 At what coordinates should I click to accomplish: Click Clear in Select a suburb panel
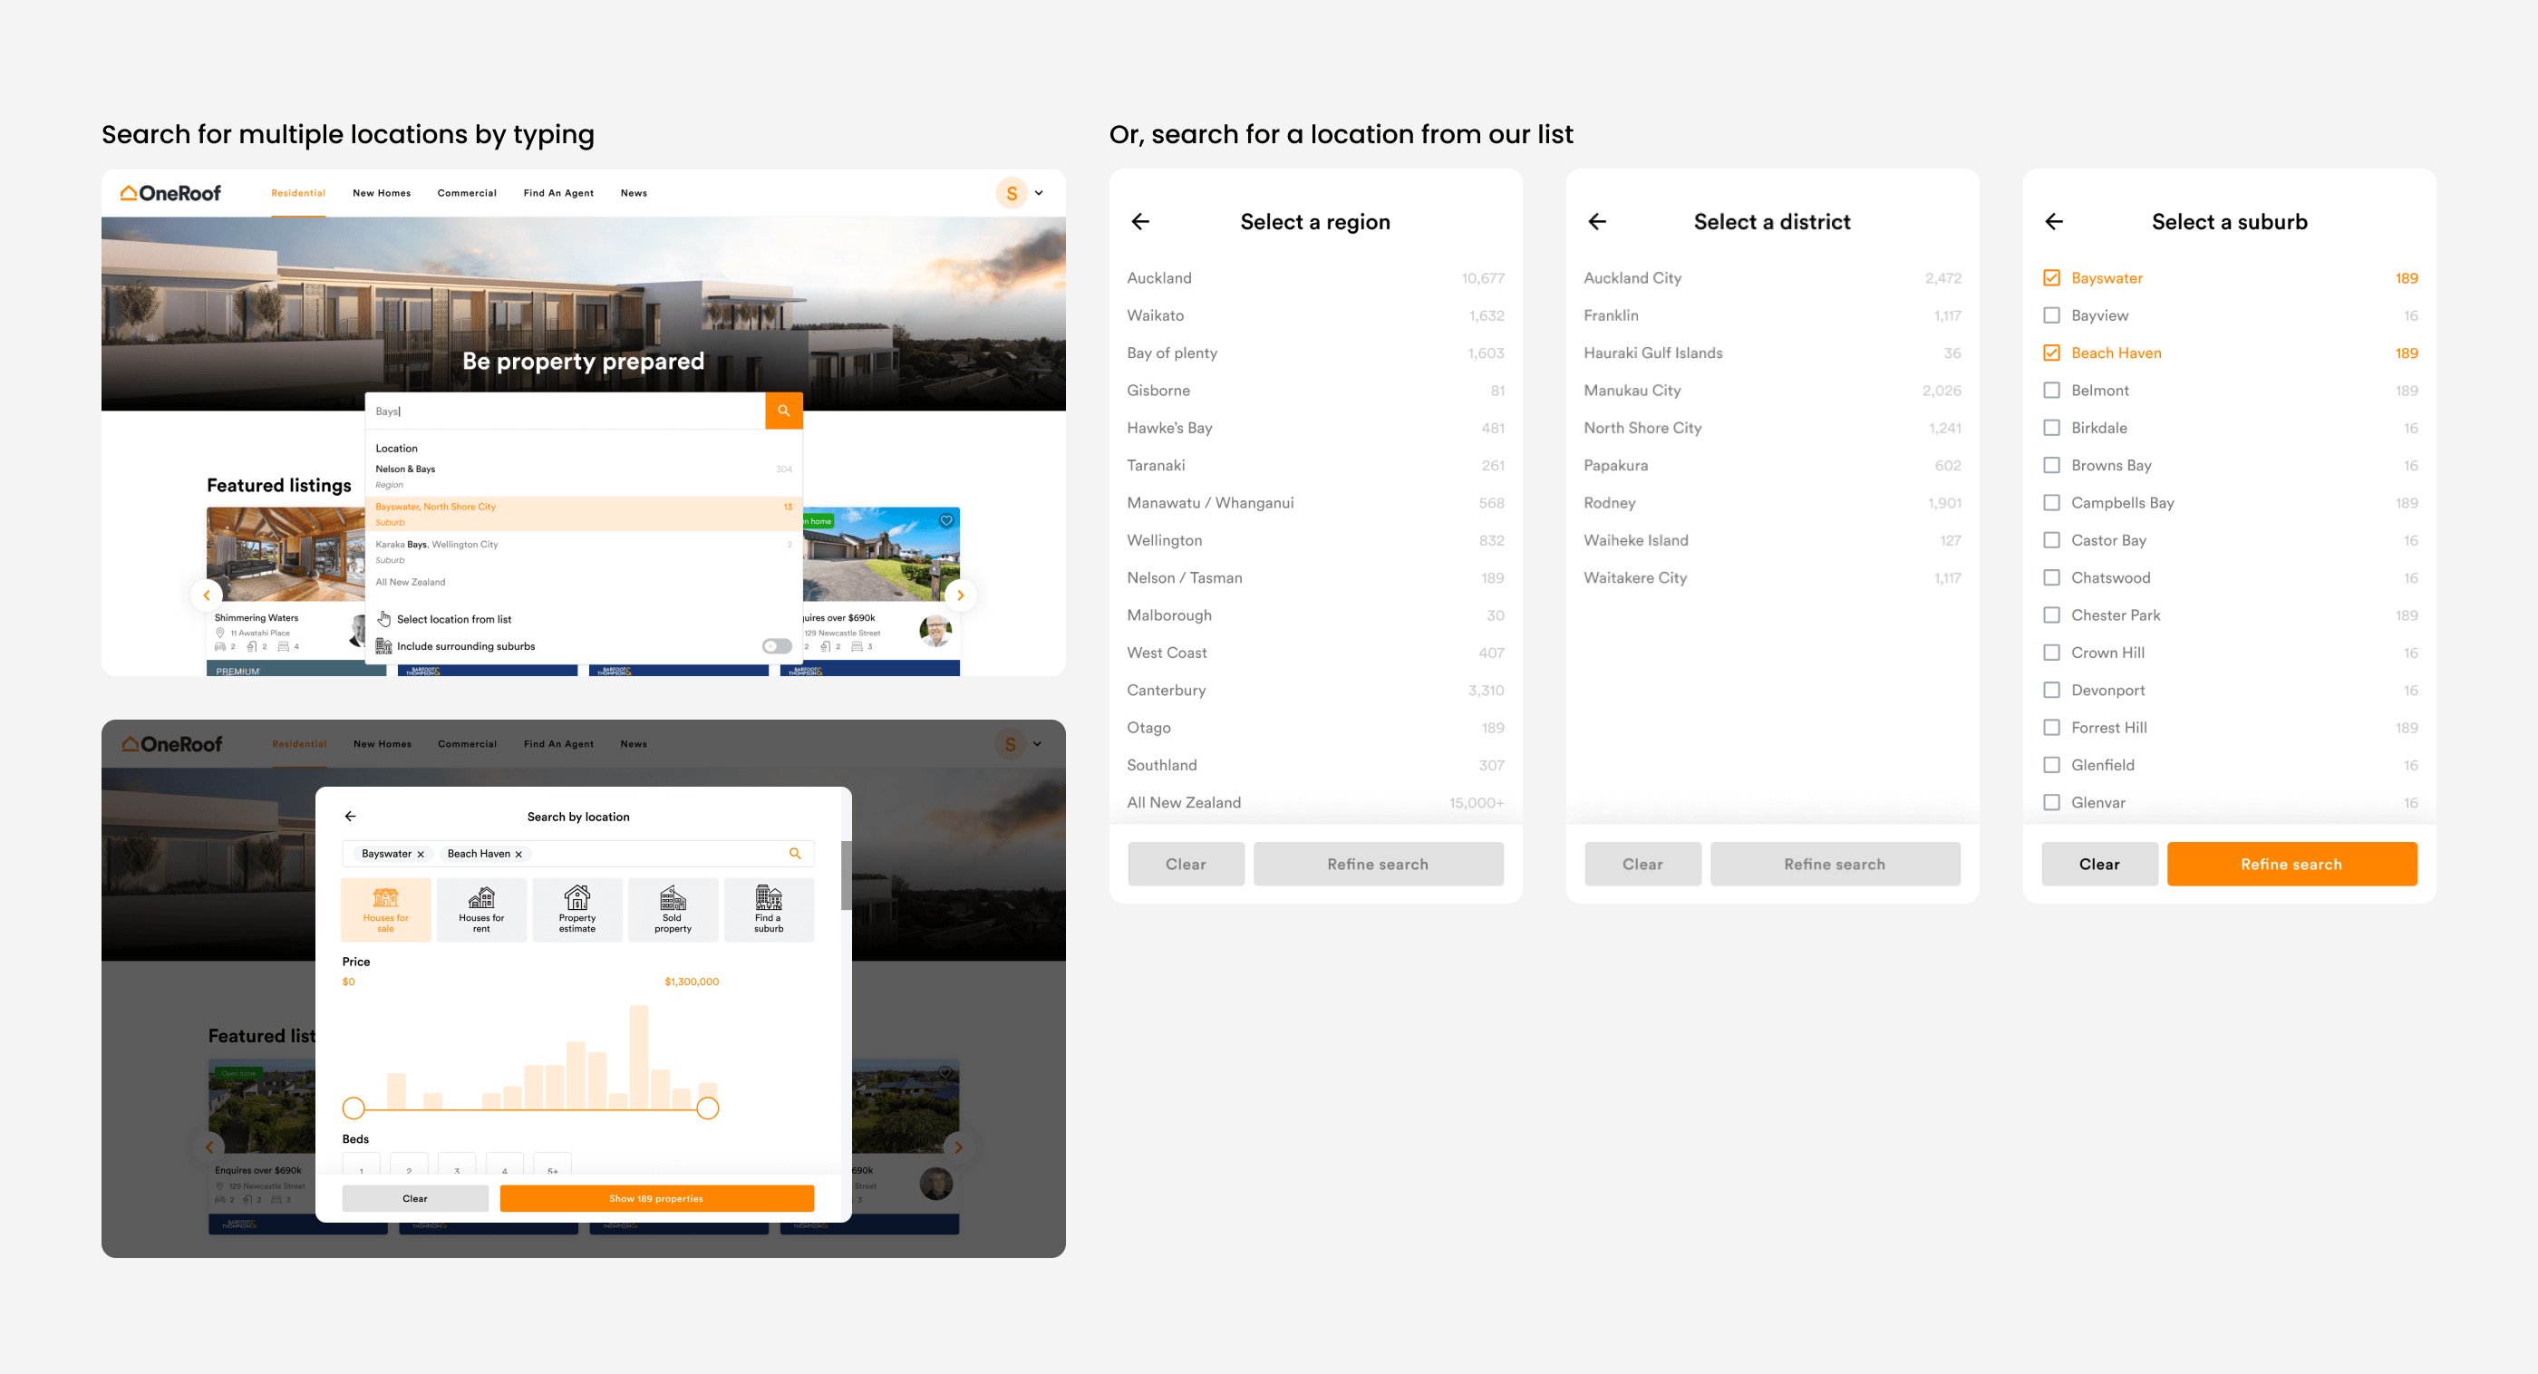coord(2099,864)
